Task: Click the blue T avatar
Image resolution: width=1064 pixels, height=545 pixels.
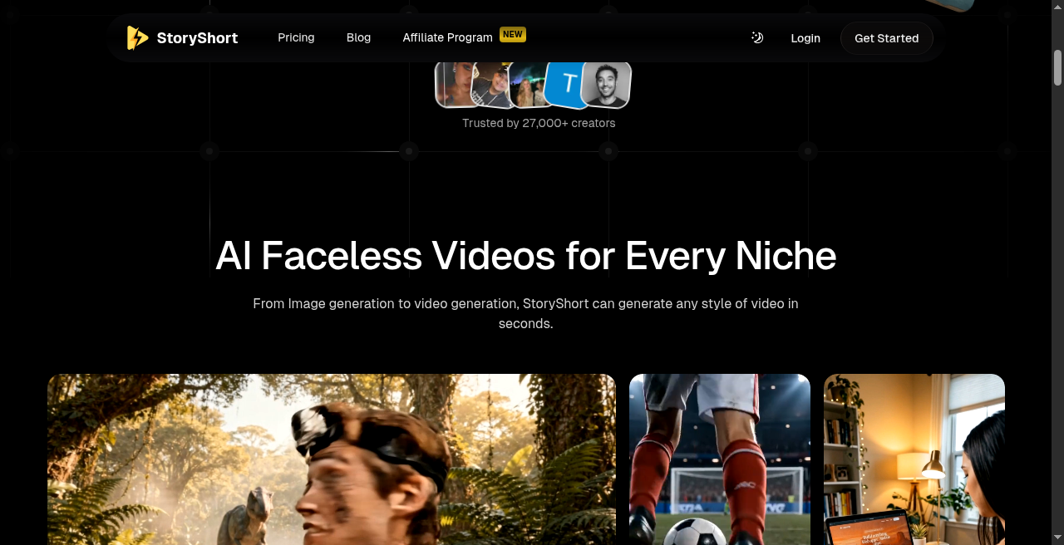Action: click(x=569, y=83)
